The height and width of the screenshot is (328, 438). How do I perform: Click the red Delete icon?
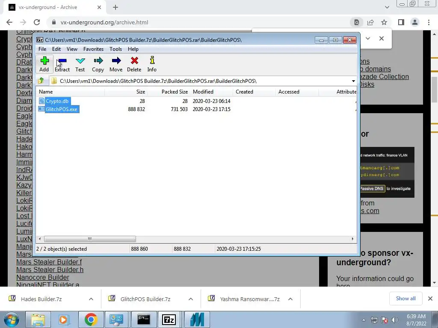pyautogui.click(x=134, y=64)
